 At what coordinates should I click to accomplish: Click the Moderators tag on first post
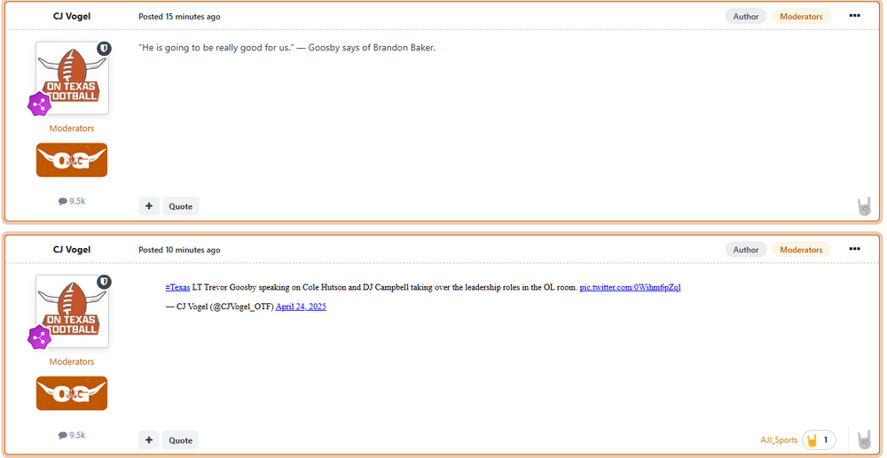[x=801, y=16]
